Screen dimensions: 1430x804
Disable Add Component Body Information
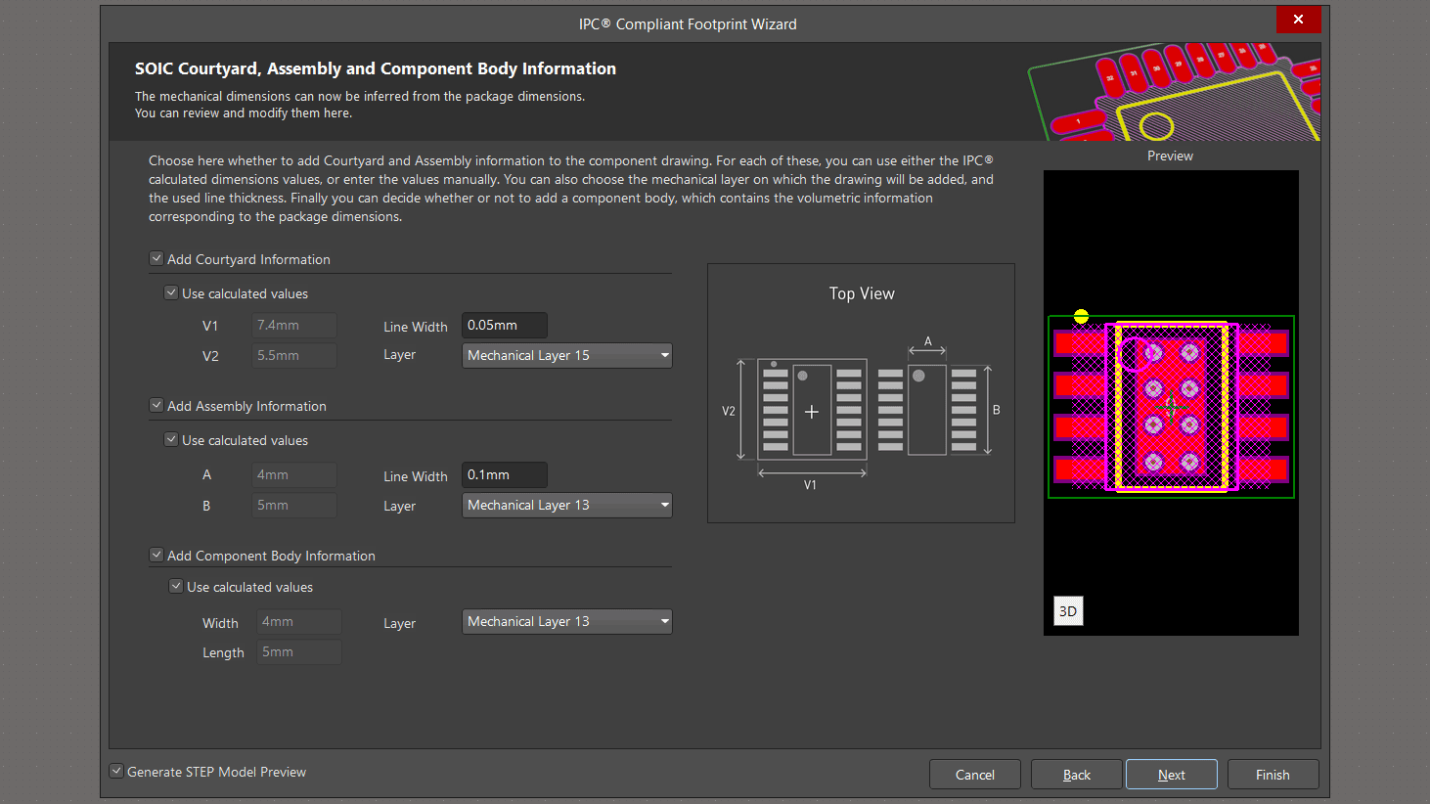[x=156, y=556]
